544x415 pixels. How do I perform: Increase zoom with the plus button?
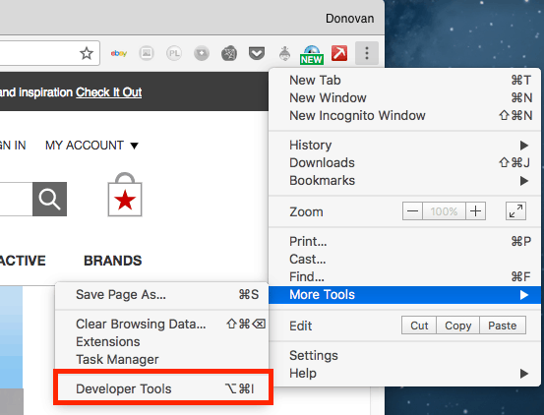(475, 211)
